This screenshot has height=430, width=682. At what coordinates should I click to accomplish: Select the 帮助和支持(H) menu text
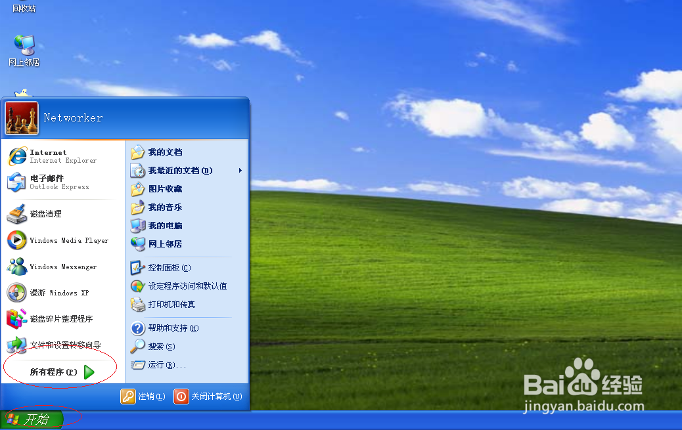[173, 328]
